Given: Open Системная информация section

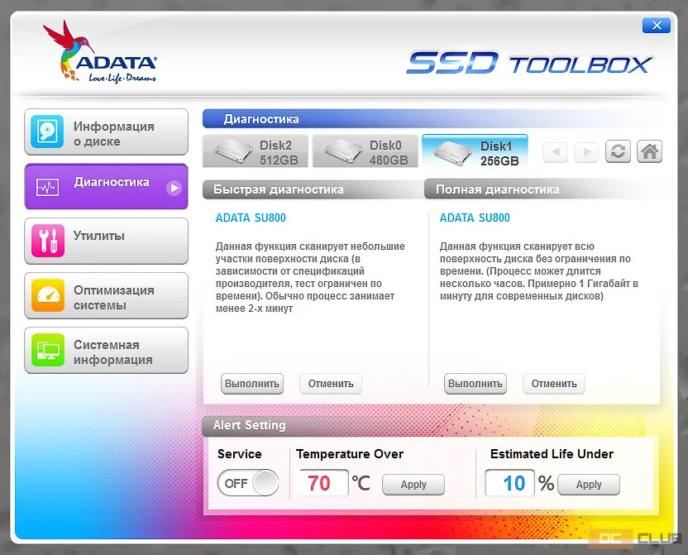Looking at the screenshot, I should click(106, 350).
